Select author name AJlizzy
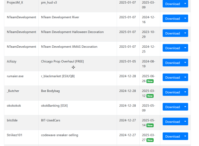The image size is (199, 146). point(12,61)
